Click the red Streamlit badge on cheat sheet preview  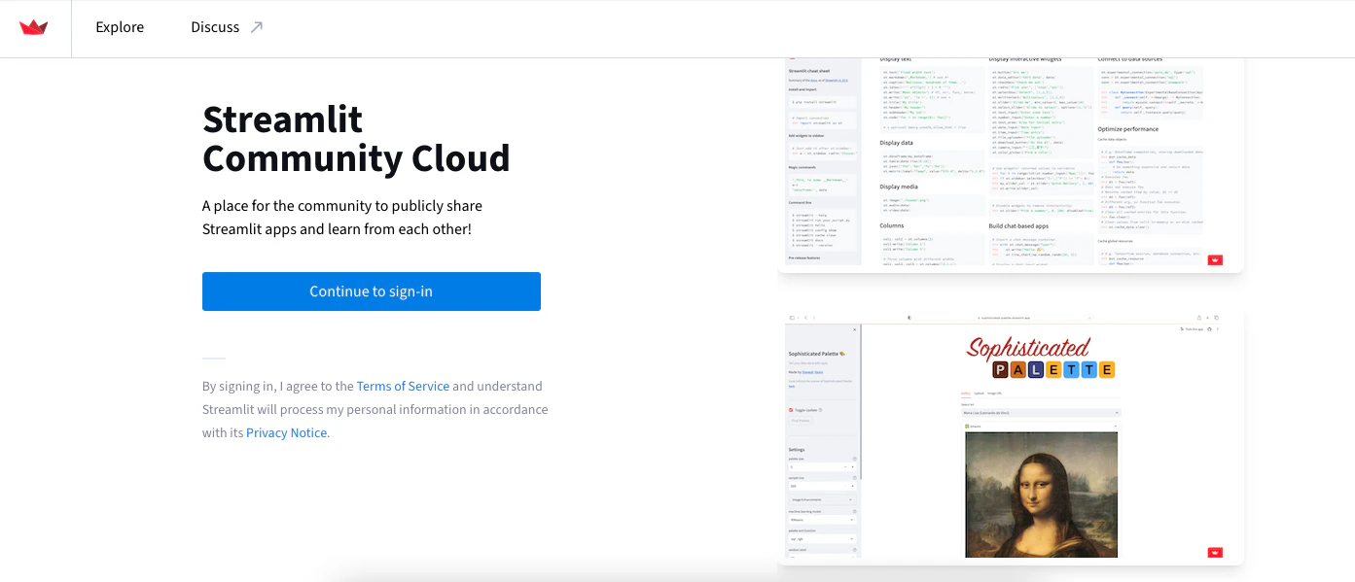point(1215,259)
